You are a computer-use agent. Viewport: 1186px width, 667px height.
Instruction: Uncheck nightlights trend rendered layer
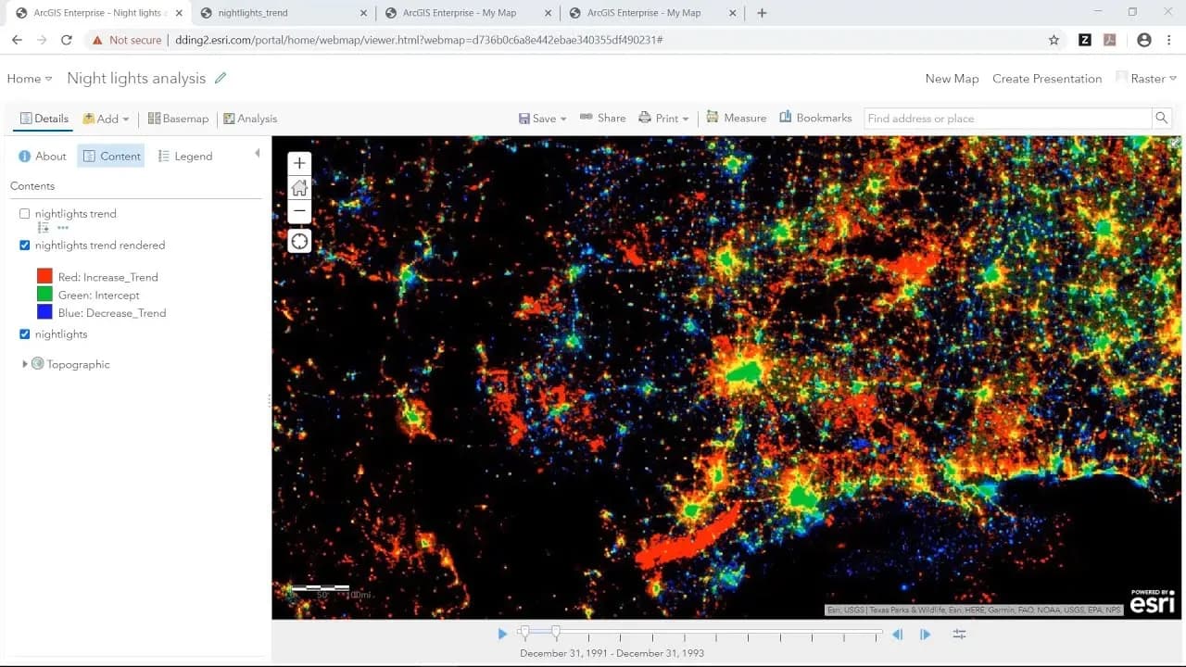click(x=25, y=245)
